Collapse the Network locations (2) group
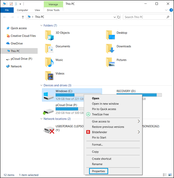The width and height of the screenshot is (174, 178). click(x=41, y=119)
